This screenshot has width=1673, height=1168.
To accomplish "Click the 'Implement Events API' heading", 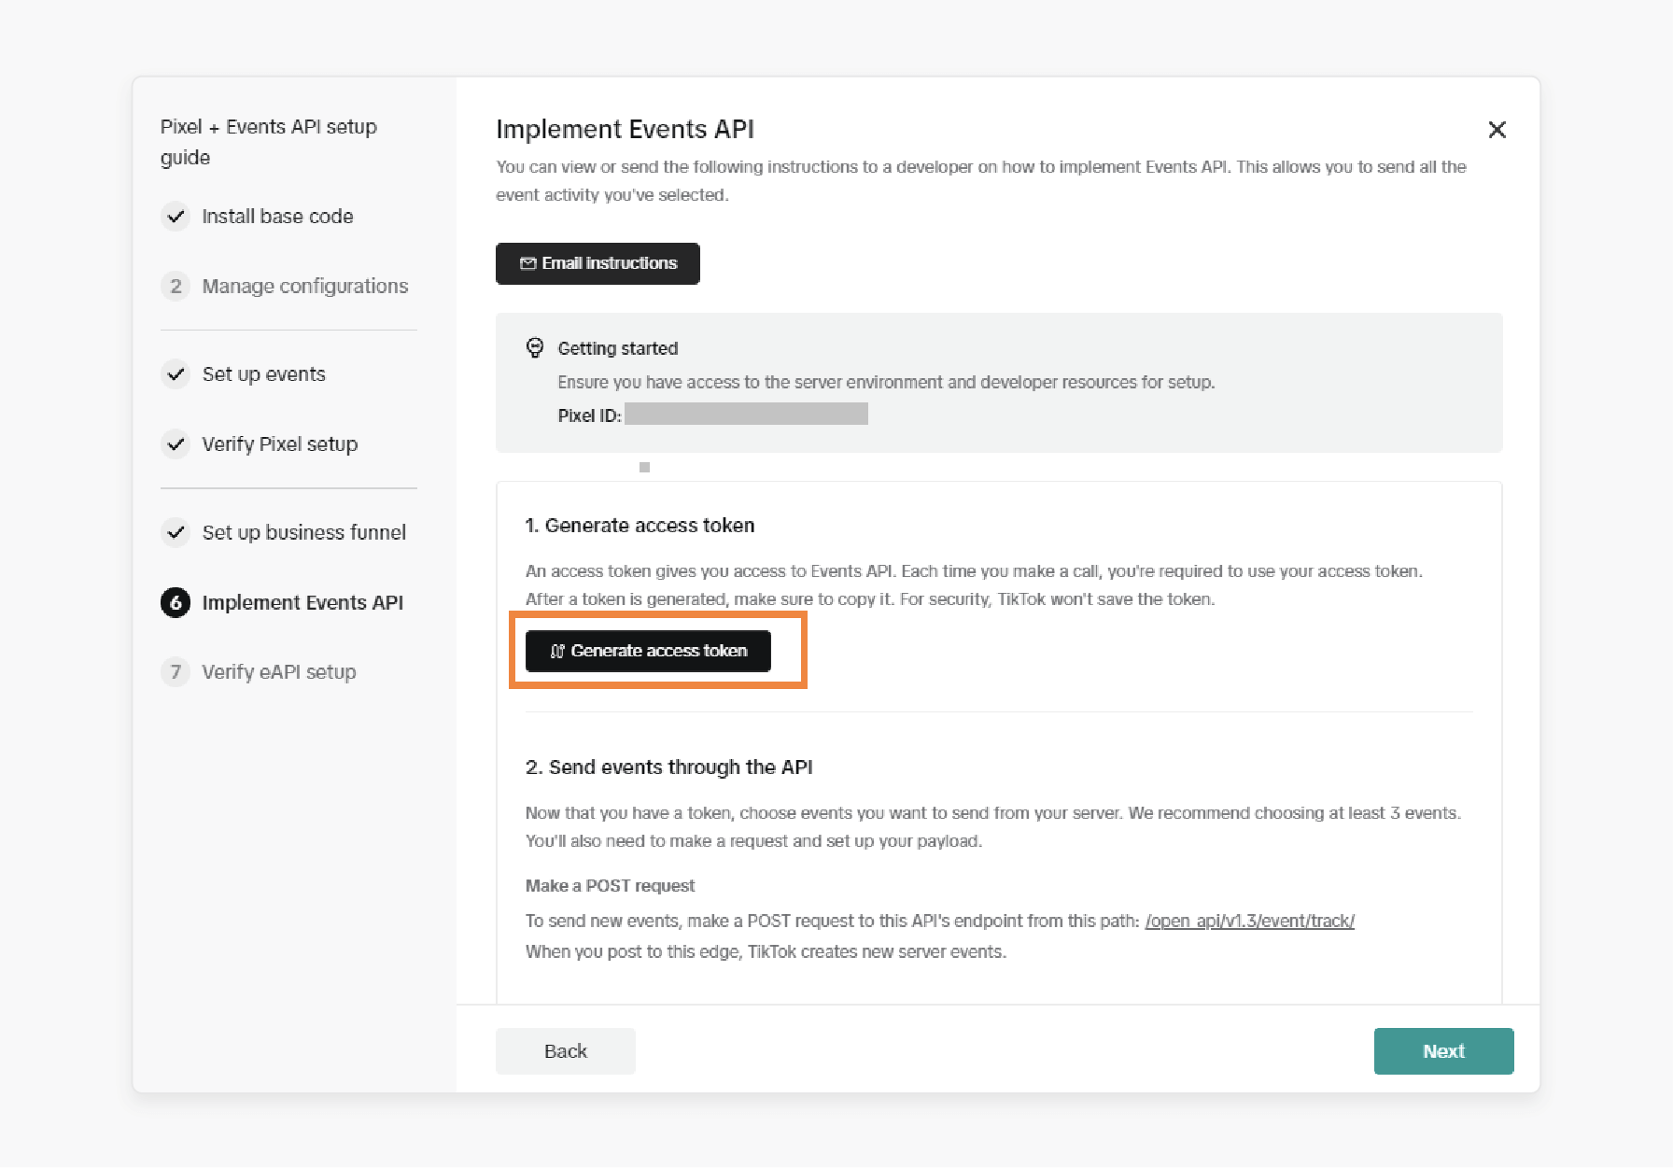I will pyautogui.click(x=625, y=129).
